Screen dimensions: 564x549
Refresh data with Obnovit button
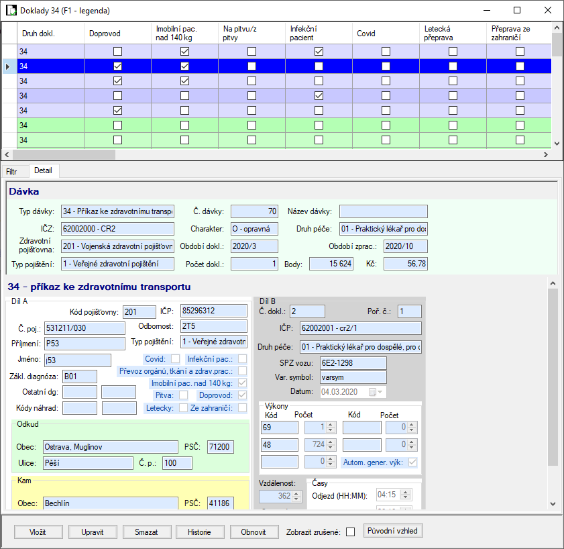pyautogui.click(x=254, y=532)
